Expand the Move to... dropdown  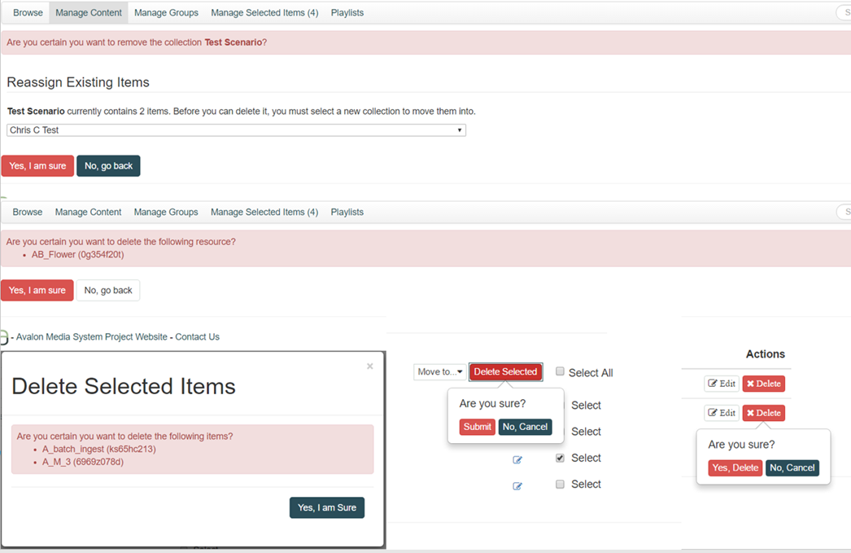439,371
